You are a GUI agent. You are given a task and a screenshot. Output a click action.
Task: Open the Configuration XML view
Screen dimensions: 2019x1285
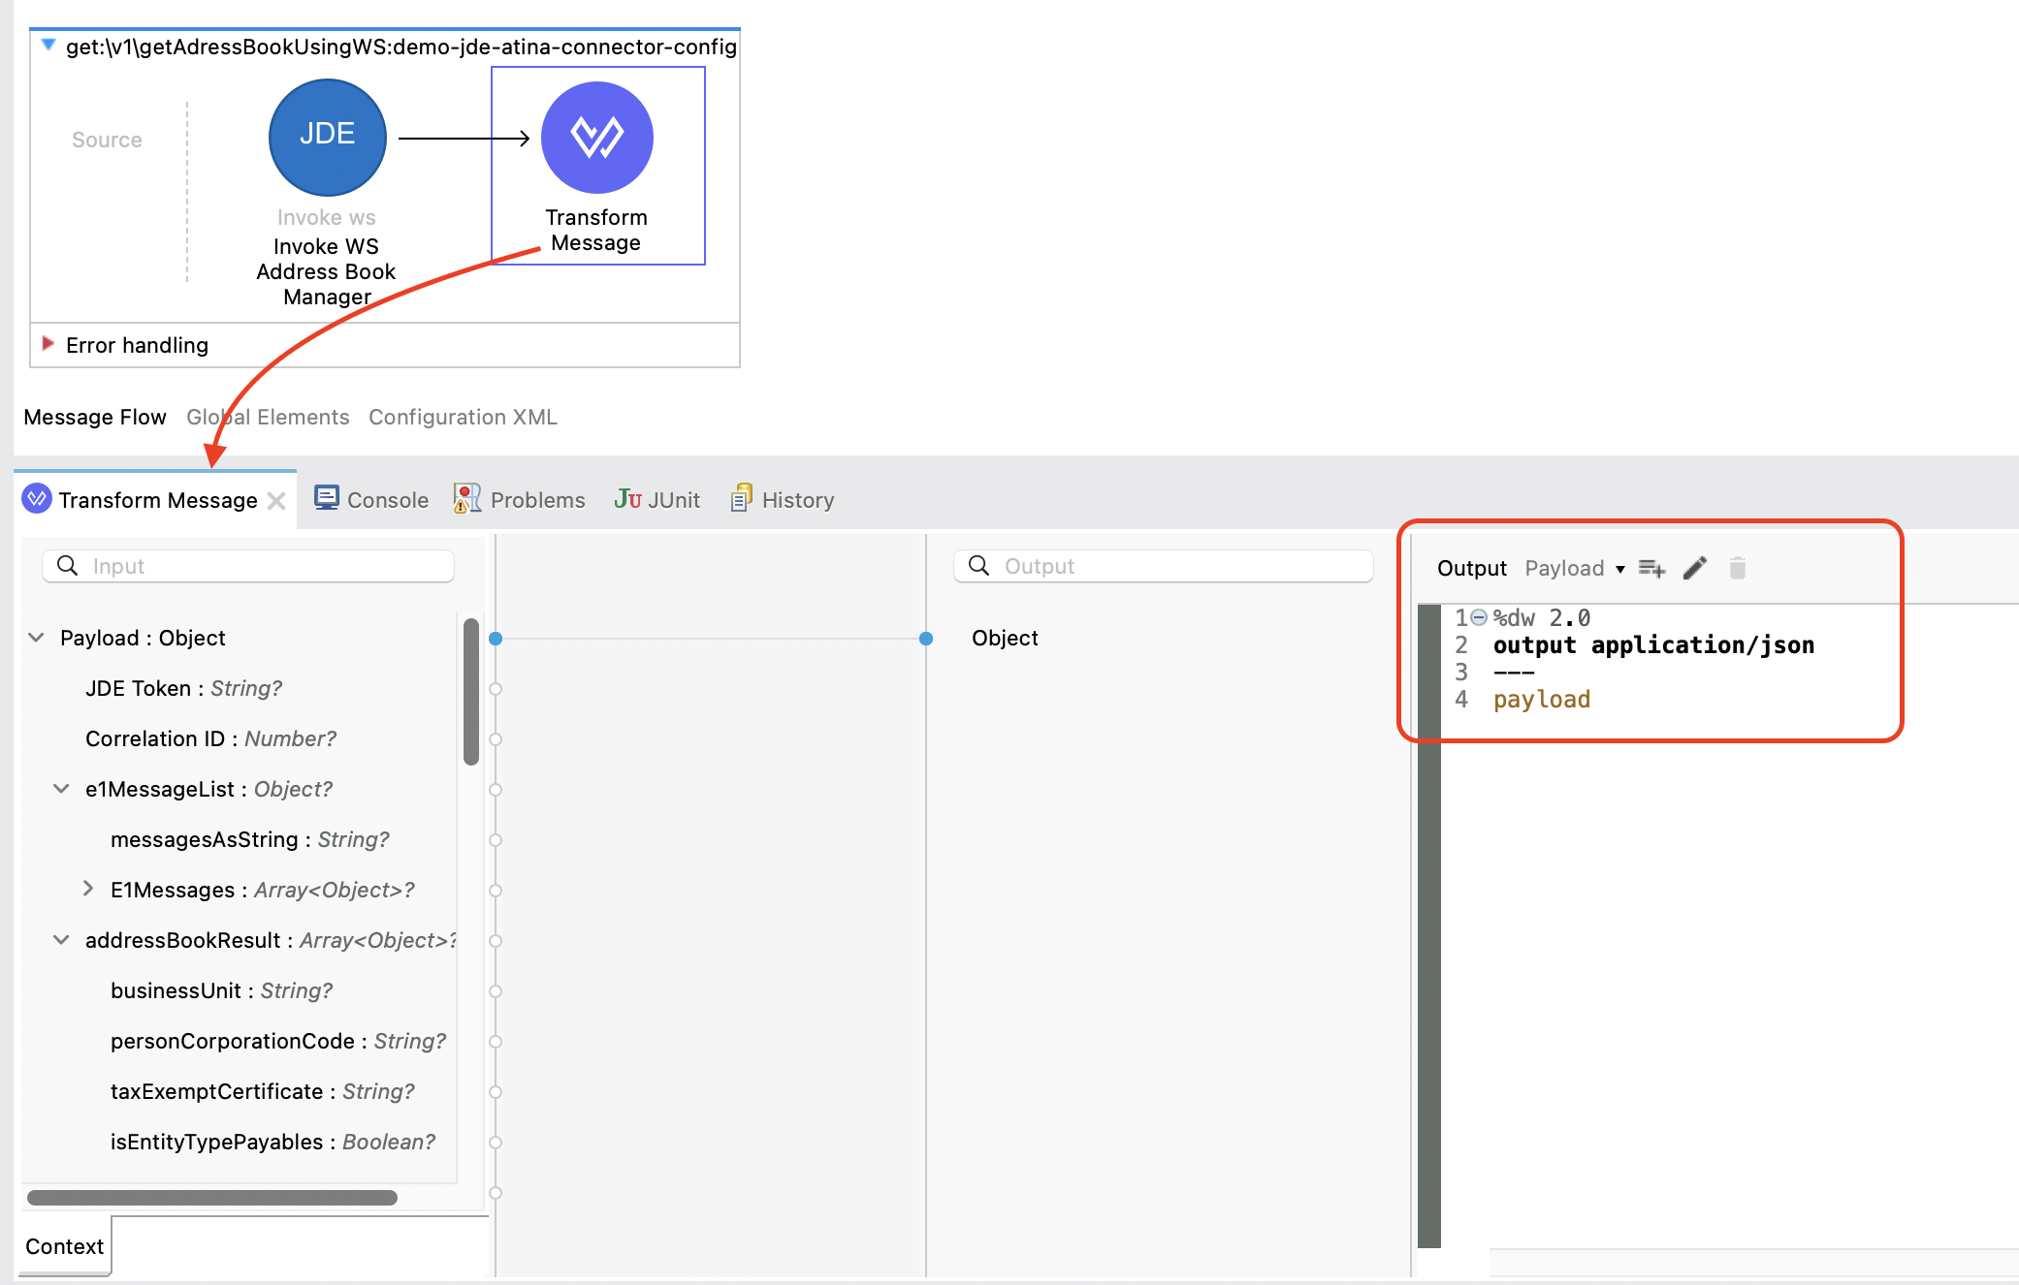pos(463,417)
